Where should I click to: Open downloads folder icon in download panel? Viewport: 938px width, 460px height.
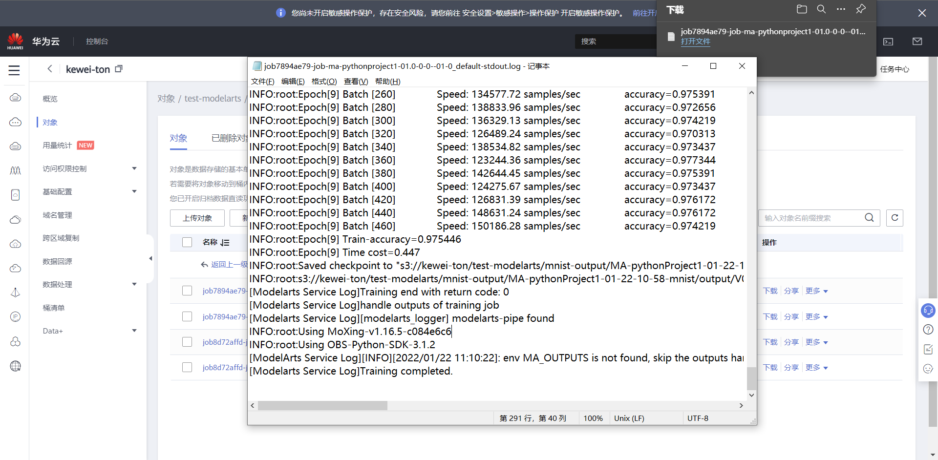(802, 9)
